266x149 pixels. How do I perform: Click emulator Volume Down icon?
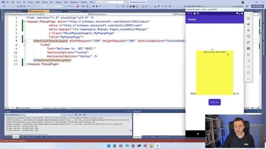[x=249, y=30]
